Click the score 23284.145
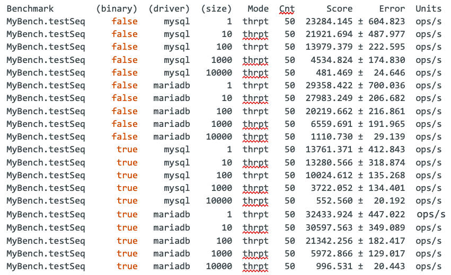Viewport: 451px width, 275px height. point(329,22)
